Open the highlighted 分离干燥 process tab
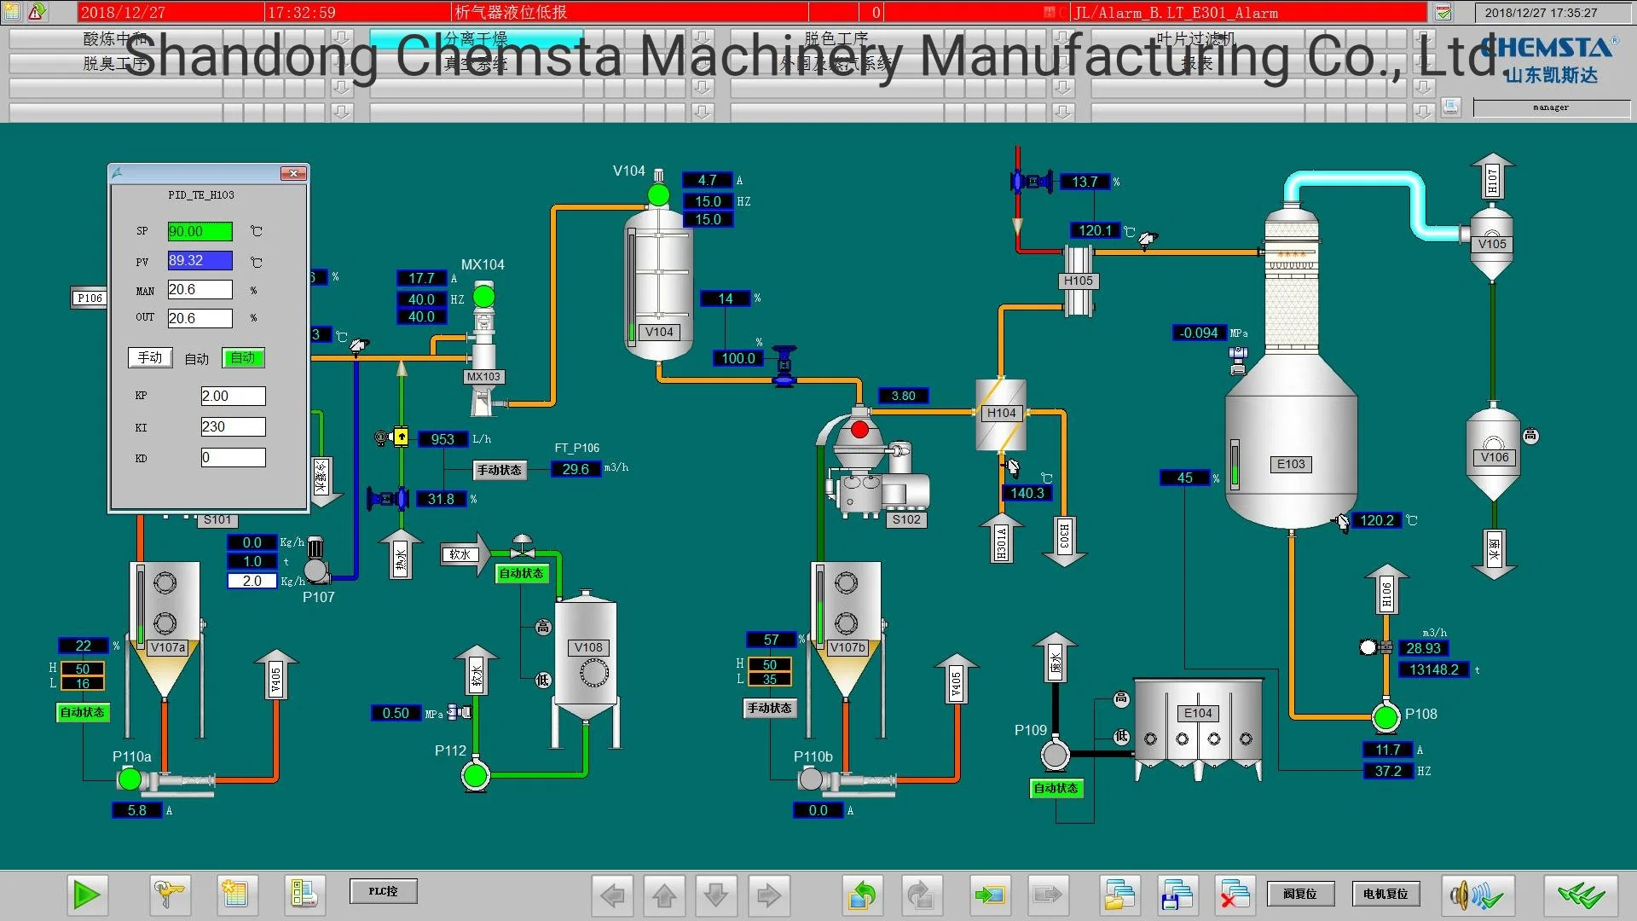The image size is (1637, 921). (476, 38)
